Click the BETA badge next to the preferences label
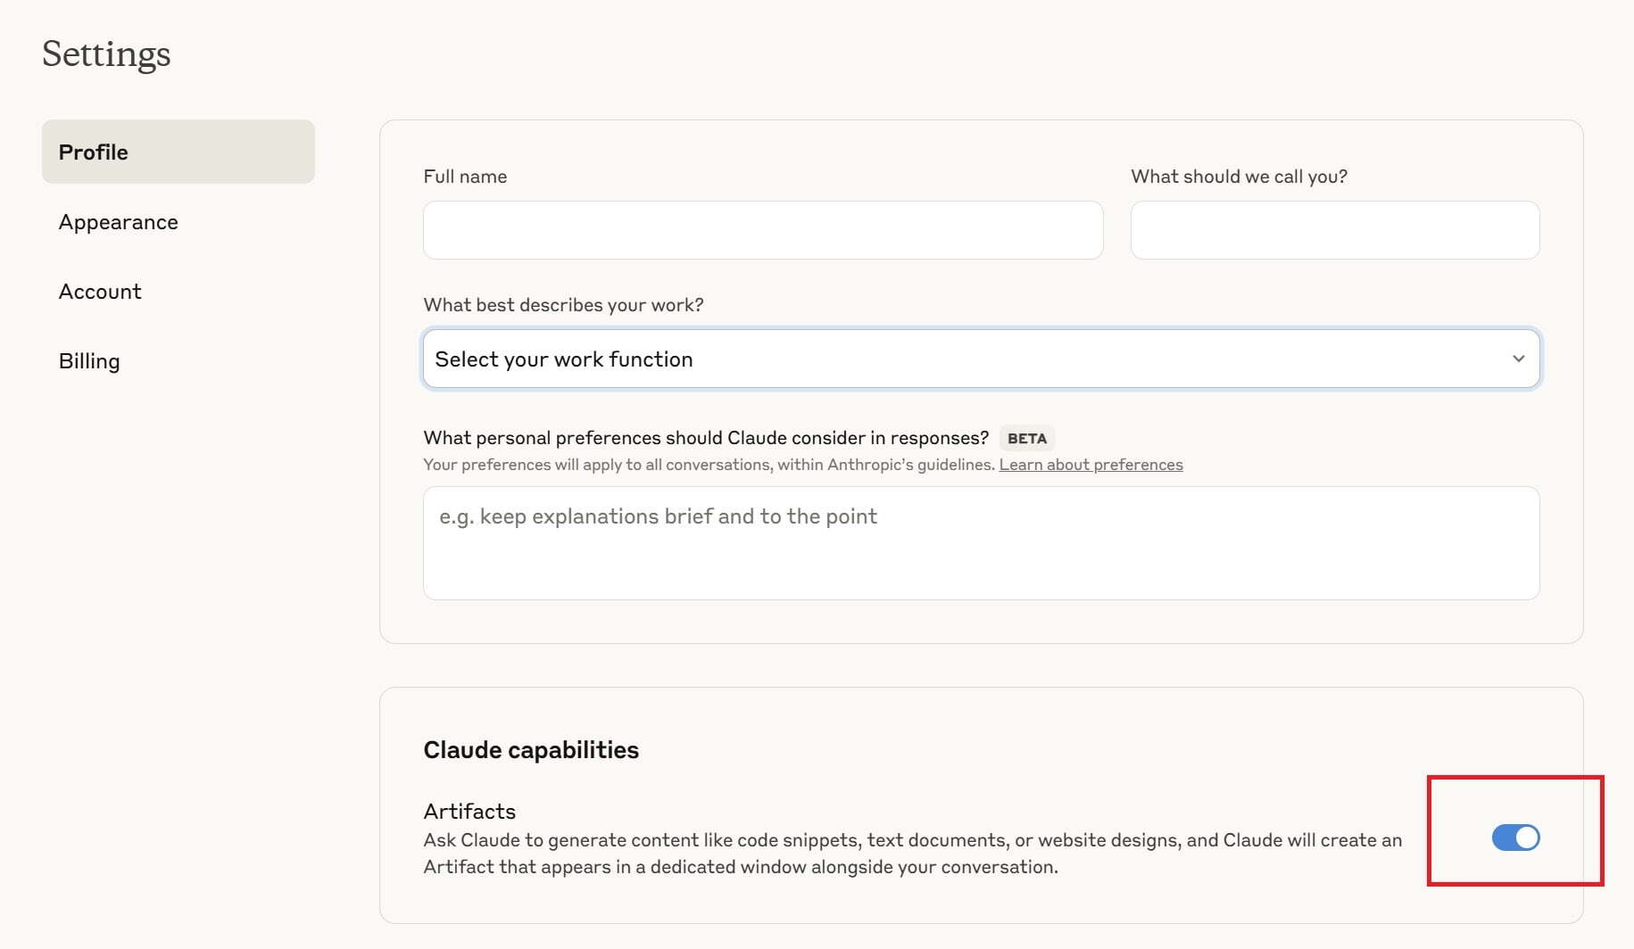Screen dimensions: 1634x949 [x=1027, y=438]
